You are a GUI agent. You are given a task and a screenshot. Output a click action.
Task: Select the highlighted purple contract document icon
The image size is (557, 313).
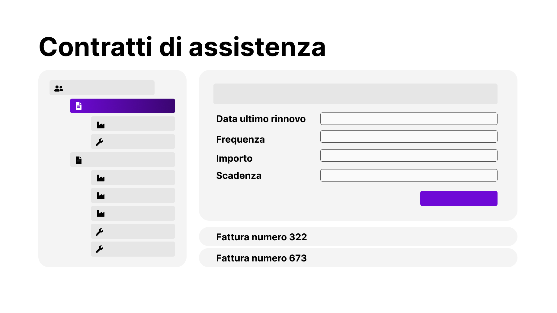(78, 106)
